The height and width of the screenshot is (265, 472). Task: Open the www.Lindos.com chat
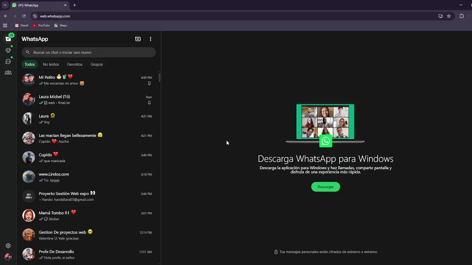(x=88, y=177)
